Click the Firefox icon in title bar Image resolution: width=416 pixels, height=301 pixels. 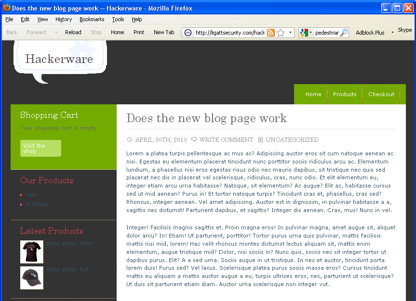coord(6,8)
